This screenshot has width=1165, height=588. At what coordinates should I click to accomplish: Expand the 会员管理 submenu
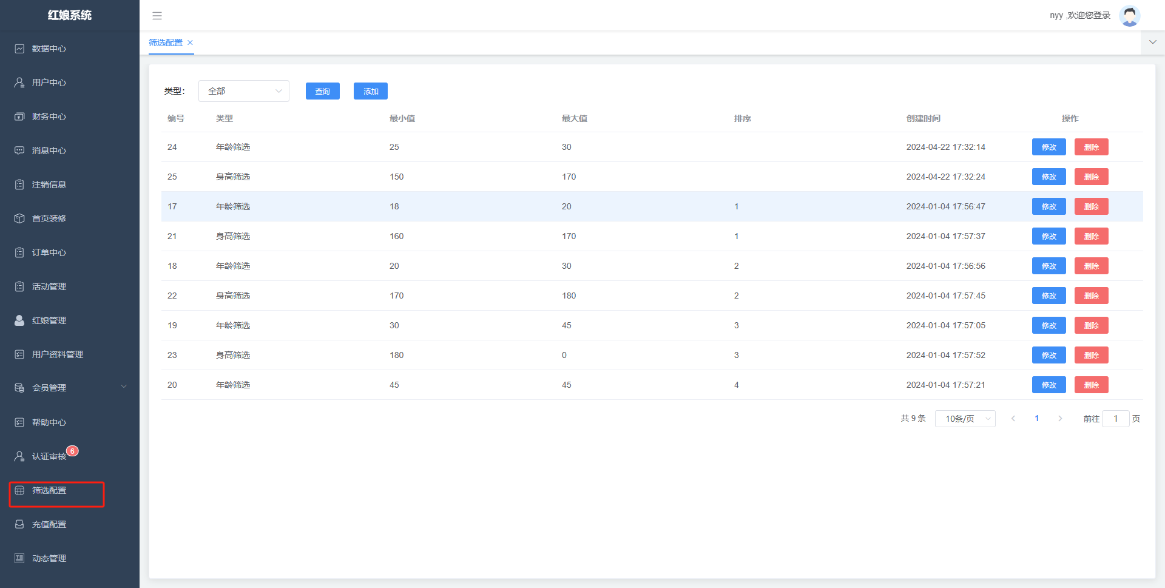click(x=124, y=387)
